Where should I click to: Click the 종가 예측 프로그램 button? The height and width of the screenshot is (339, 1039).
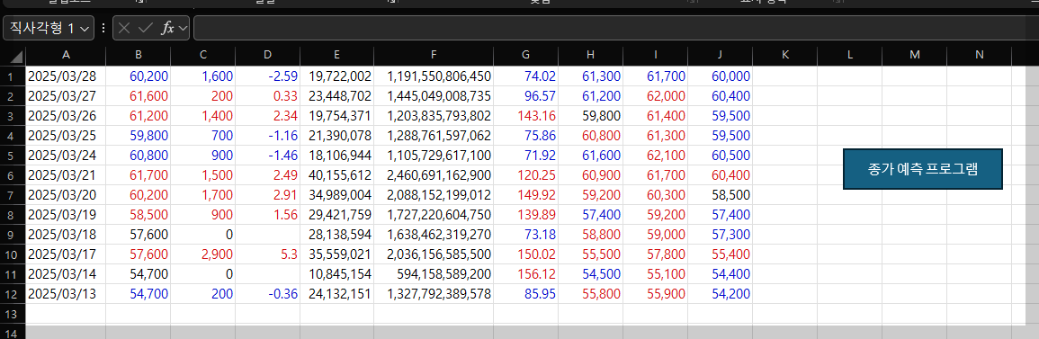922,169
